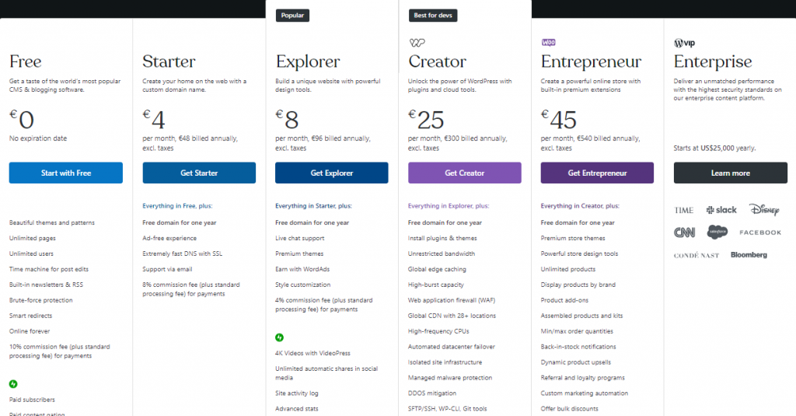Click the Disney logo under Enterprise
The height and width of the screenshot is (416, 796).
(764, 209)
